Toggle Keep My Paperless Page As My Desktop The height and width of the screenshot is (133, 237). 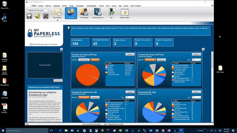[31, 44]
